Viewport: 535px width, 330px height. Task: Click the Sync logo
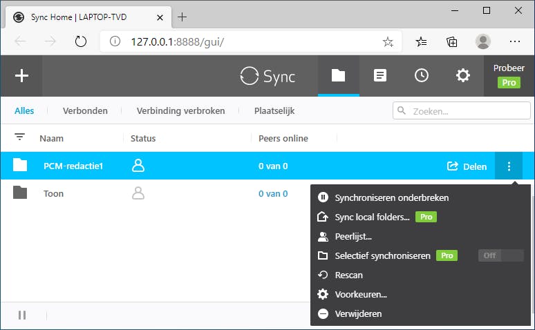(x=267, y=76)
